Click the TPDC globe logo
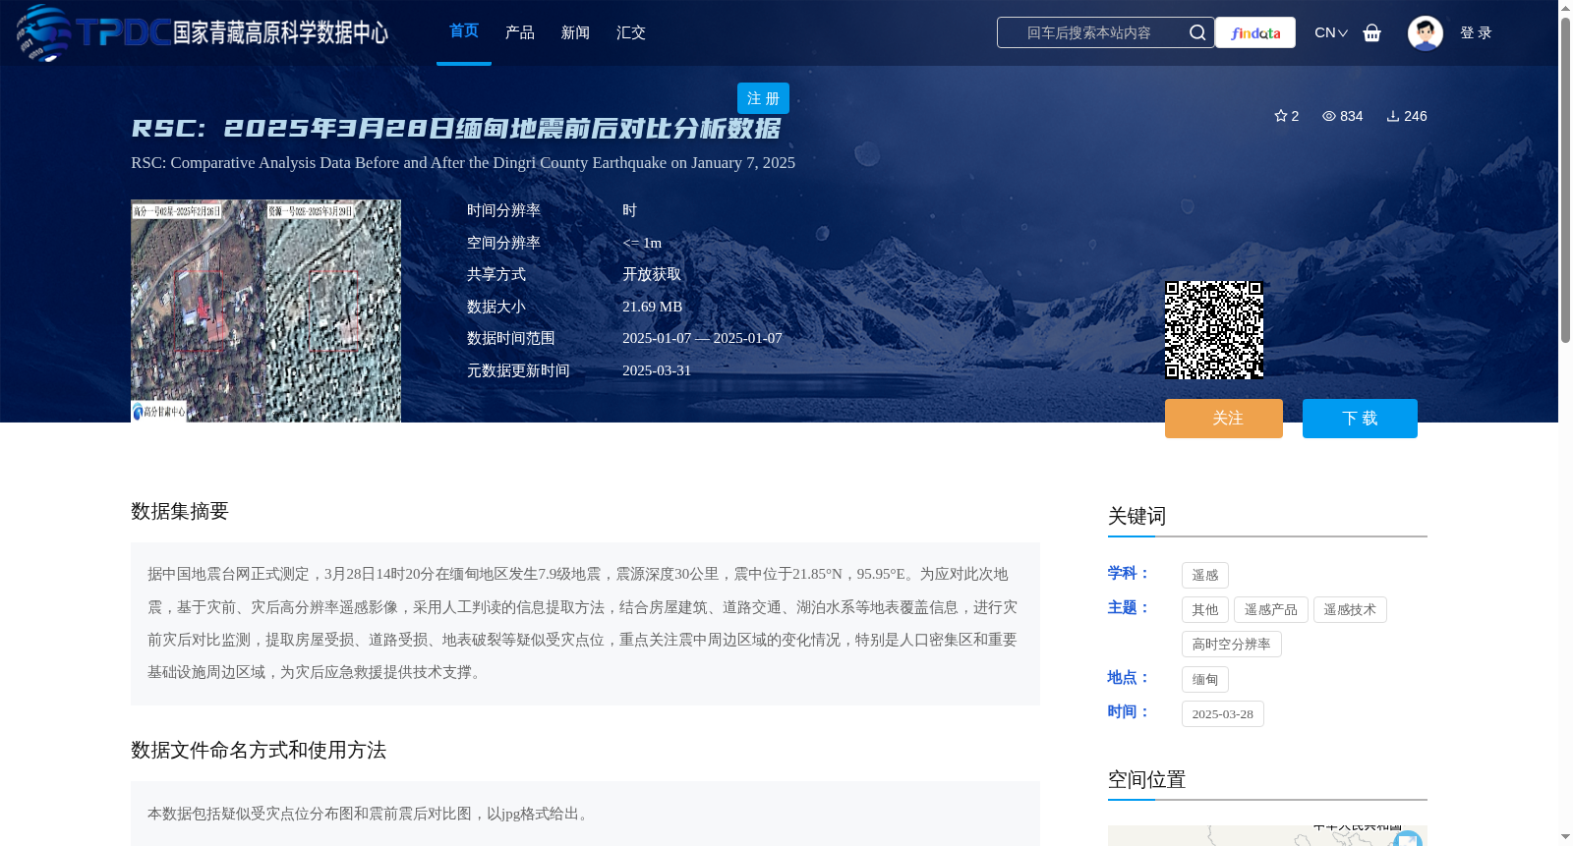Screen dimensions: 1573x846 [x=43, y=32]
